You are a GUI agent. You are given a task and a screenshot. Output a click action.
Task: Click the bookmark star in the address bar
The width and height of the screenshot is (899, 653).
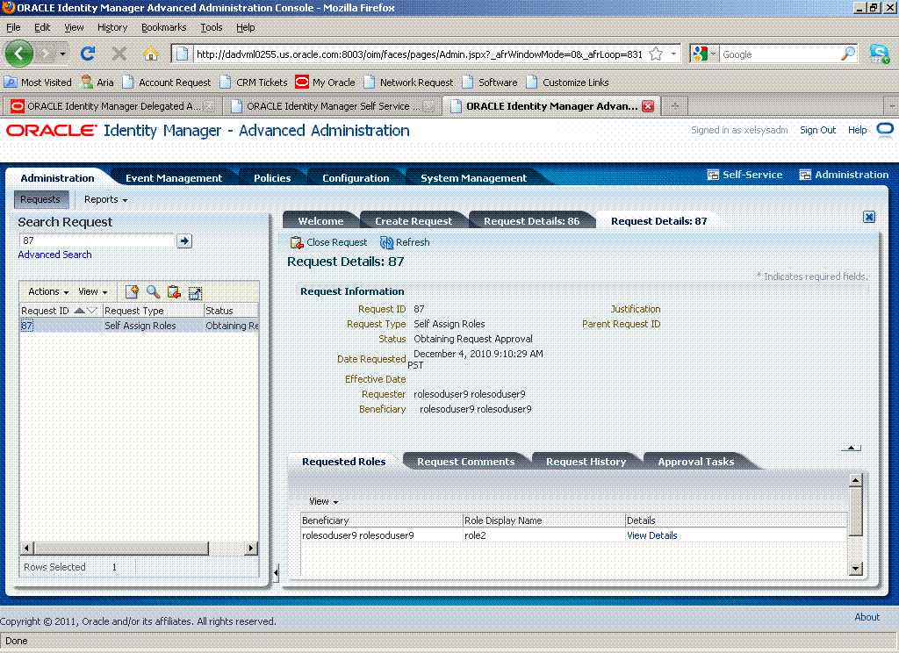click(x=655, y=53)
